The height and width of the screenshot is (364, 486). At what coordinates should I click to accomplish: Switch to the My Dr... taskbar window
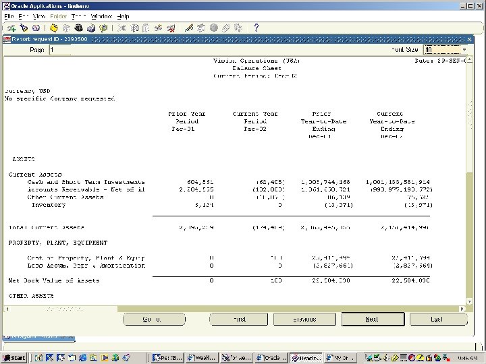tap(341, 358)
